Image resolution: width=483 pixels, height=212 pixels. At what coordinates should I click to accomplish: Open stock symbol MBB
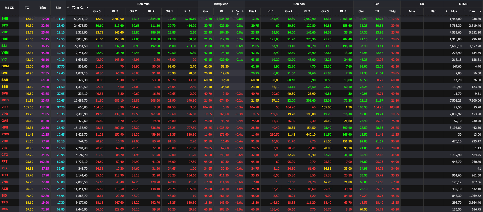(5, 100)
